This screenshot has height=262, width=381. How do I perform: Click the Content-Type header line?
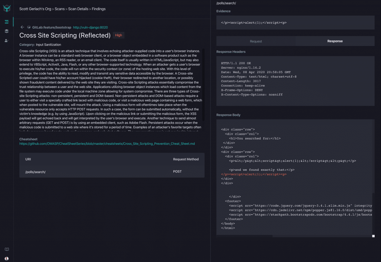coord(259,76)
